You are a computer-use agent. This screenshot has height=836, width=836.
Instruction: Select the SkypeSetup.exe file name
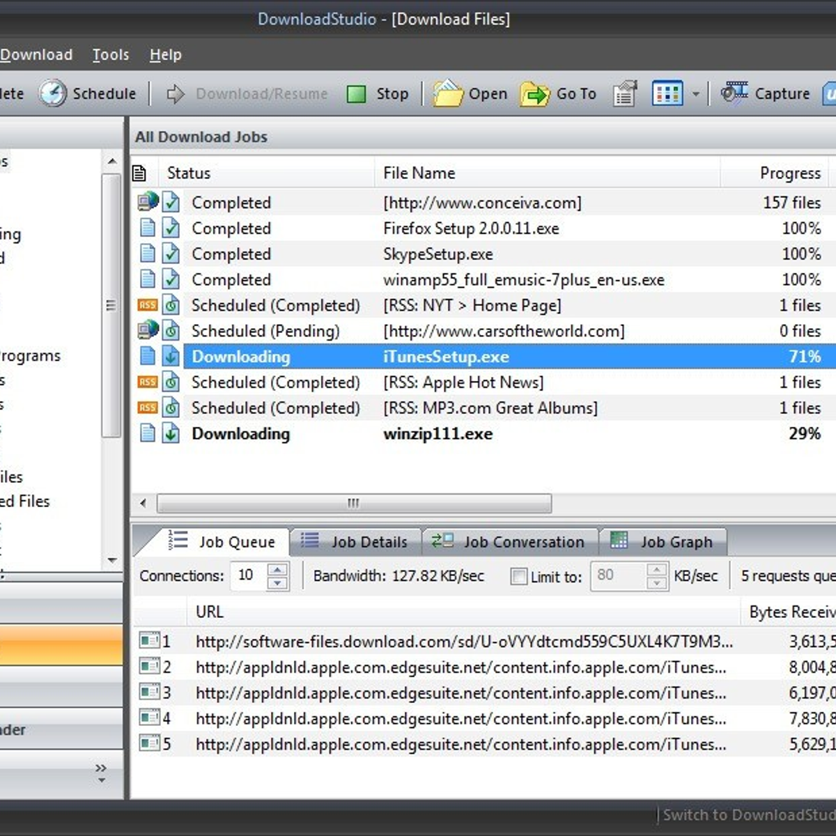click(x=438, y=254)
